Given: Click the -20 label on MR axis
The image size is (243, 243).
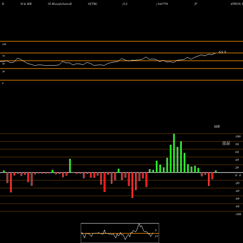Looking at the screenshot, I should [x=237, y=183].
